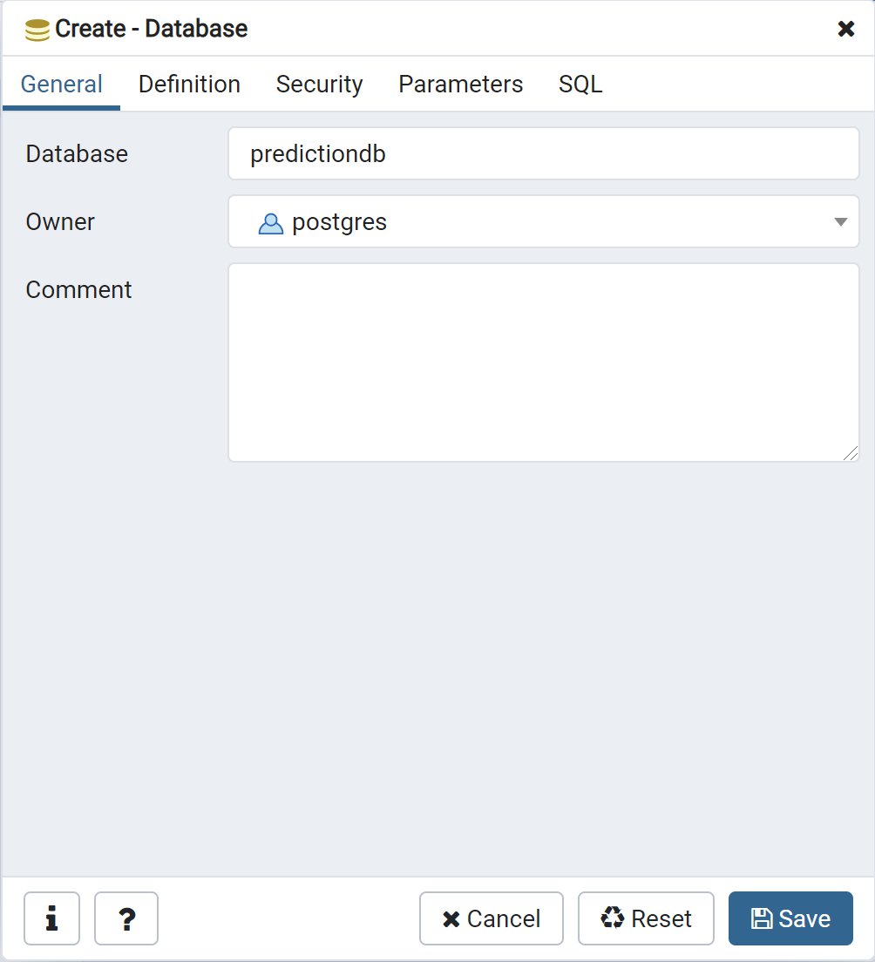Open help with the question mark icon
The width and height of the screenshot is (875, 962).
pyautogui.click(x=126, y=918)
